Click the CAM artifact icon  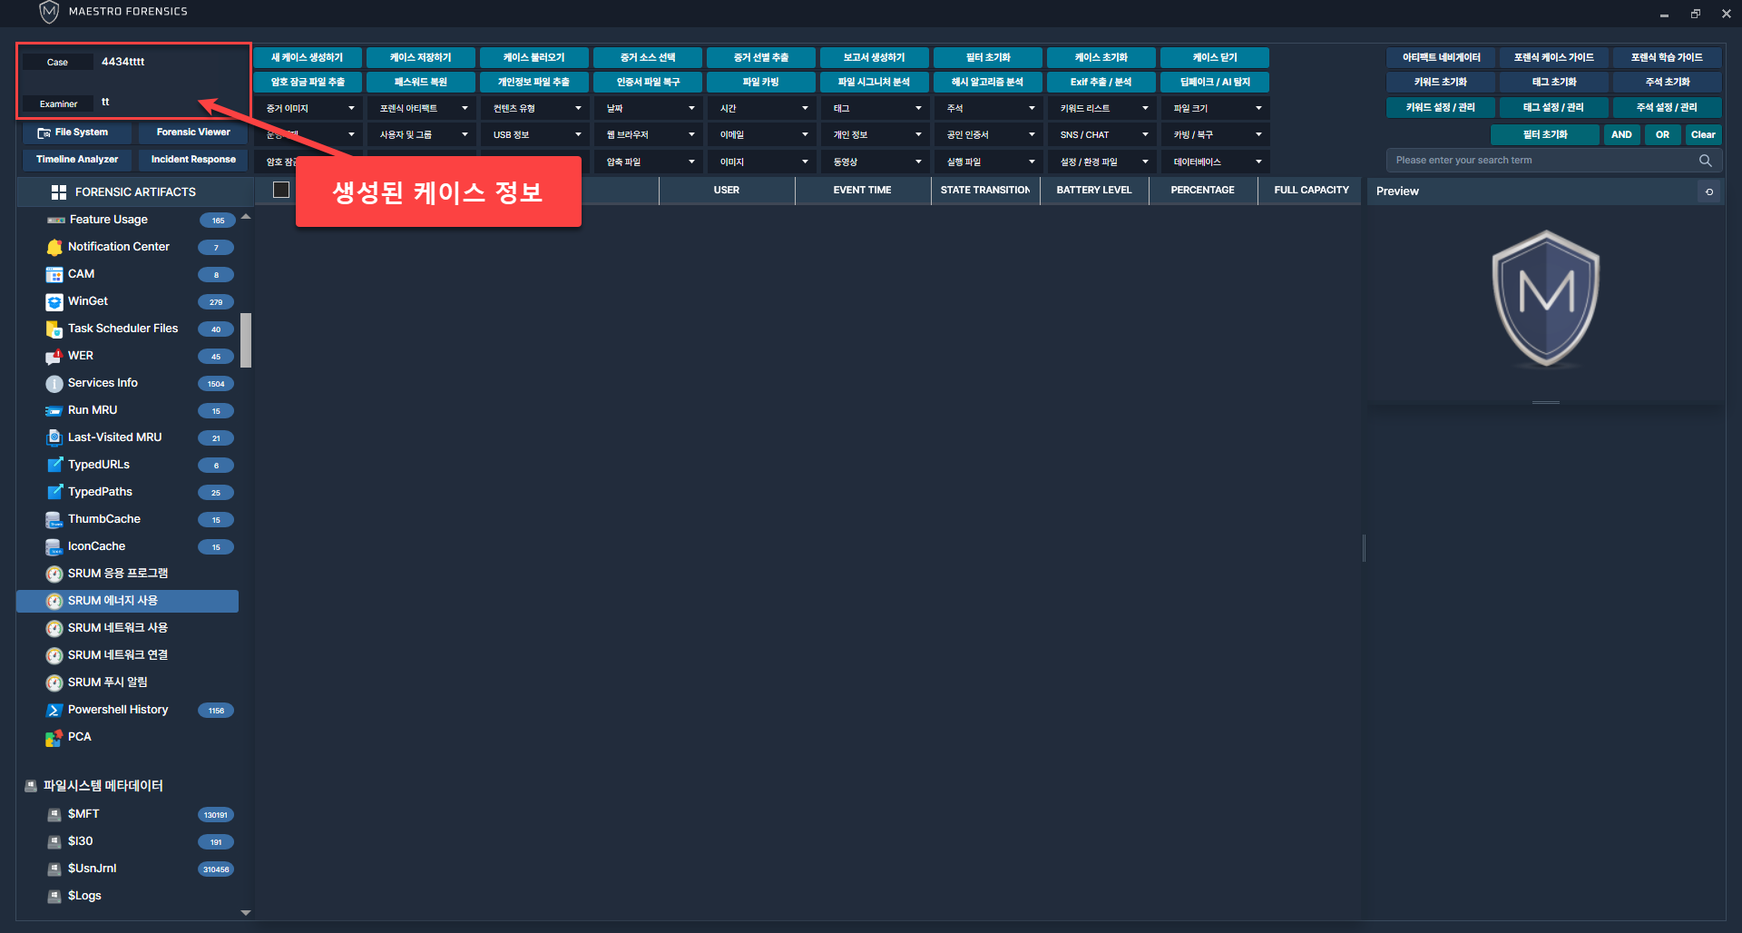tap(54, 274)
